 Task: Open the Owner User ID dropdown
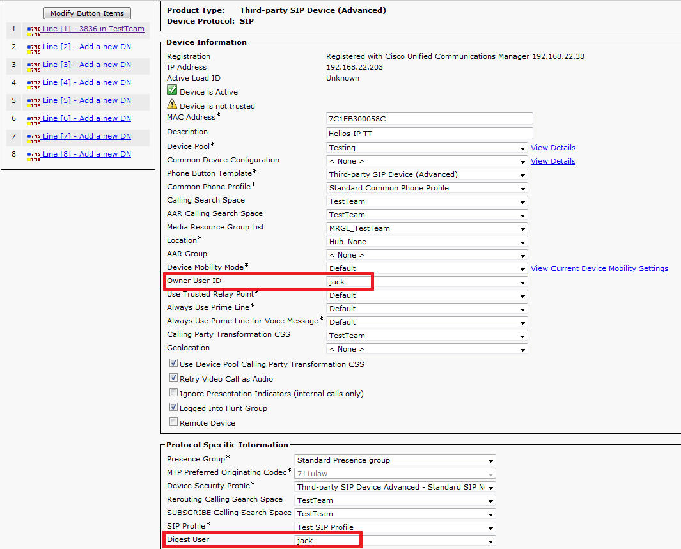[522, 282]
